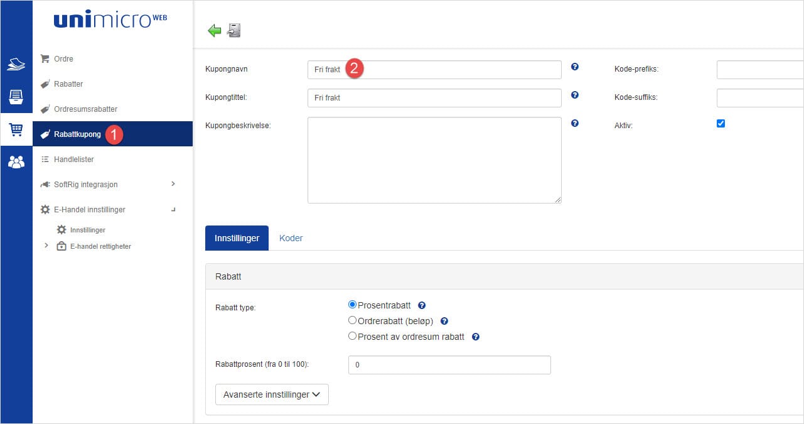Open Ordresumsrabatter in the sidebar

click(85, 109)
